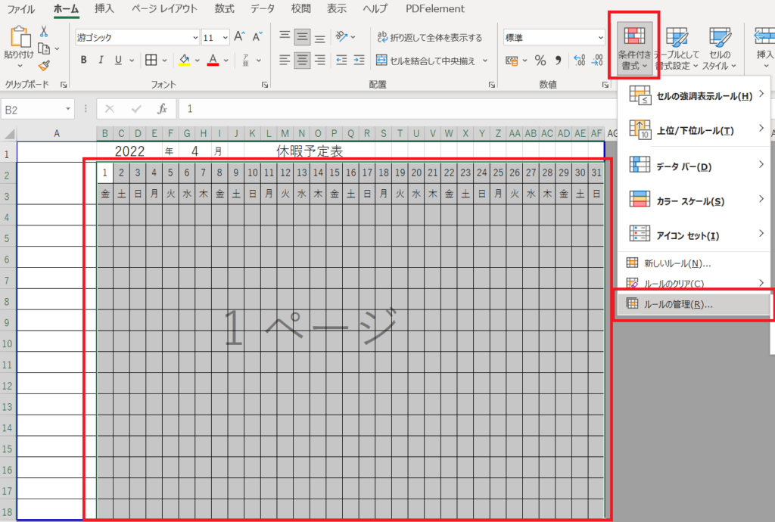Click the fill color yellow swatch

point(184,61)
